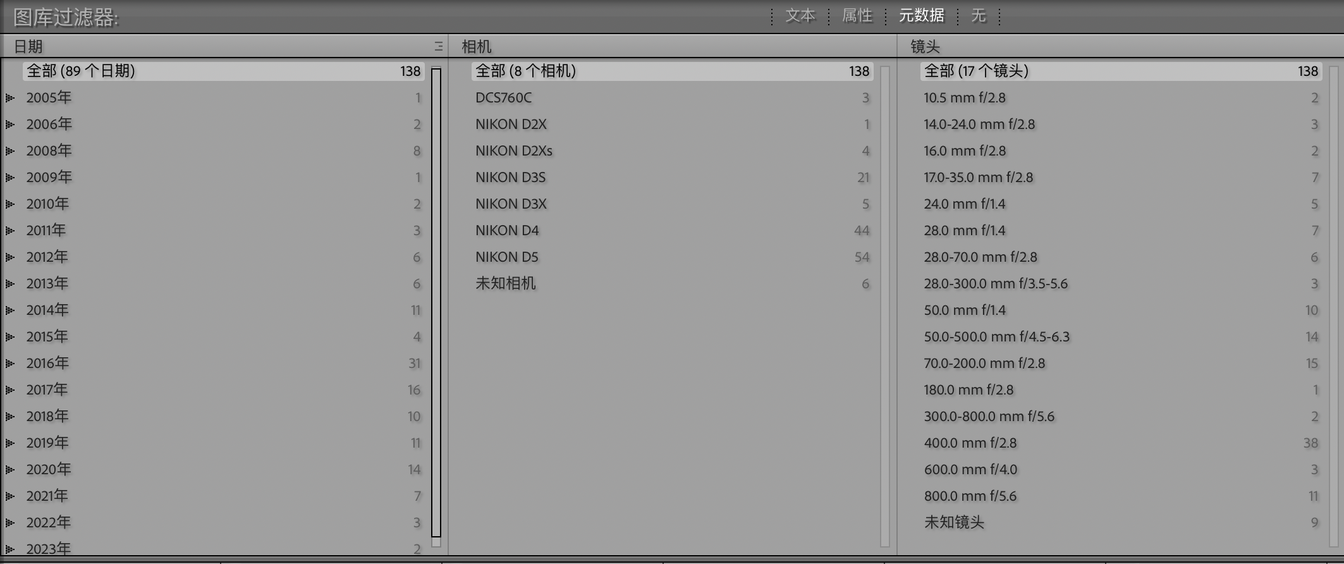1344x564 pixels.
Task: Select 全部 (17 个镜头) row
Action: pos(1121,71)
